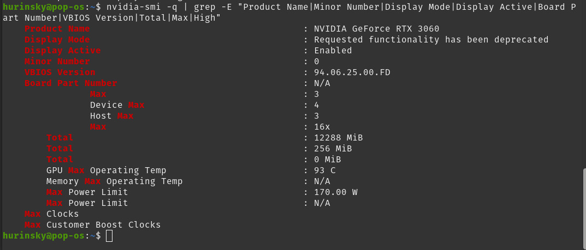Click the "0 MiB" value
This screenshot has height=250, width=586.
coord(327,160)
